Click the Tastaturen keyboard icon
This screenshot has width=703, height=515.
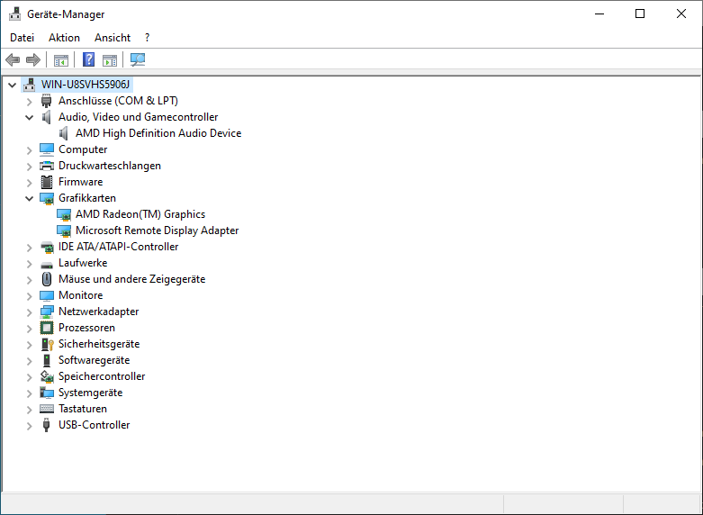point(47,409)
